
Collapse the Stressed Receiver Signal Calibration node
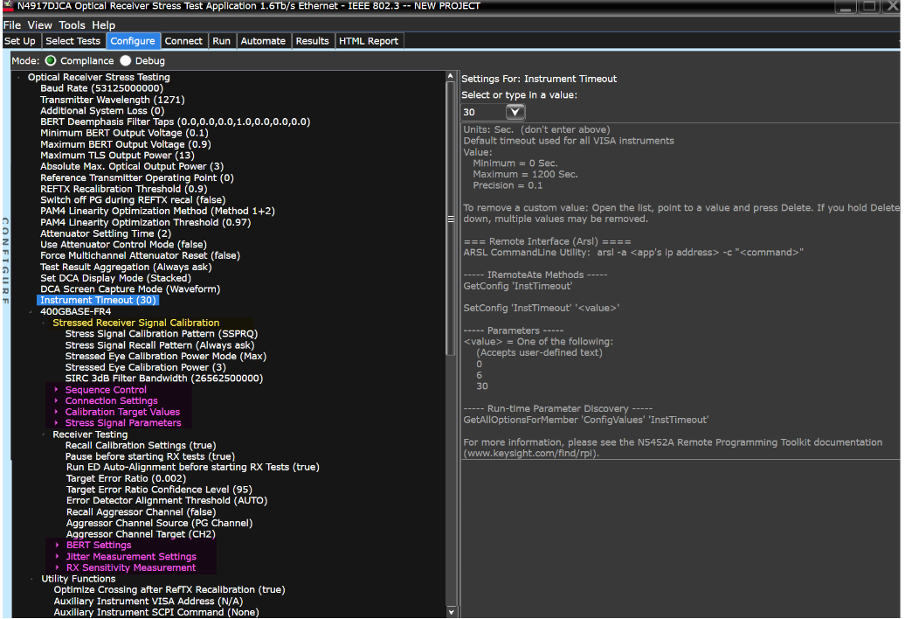pyautogui.click(x=44, y=323)
